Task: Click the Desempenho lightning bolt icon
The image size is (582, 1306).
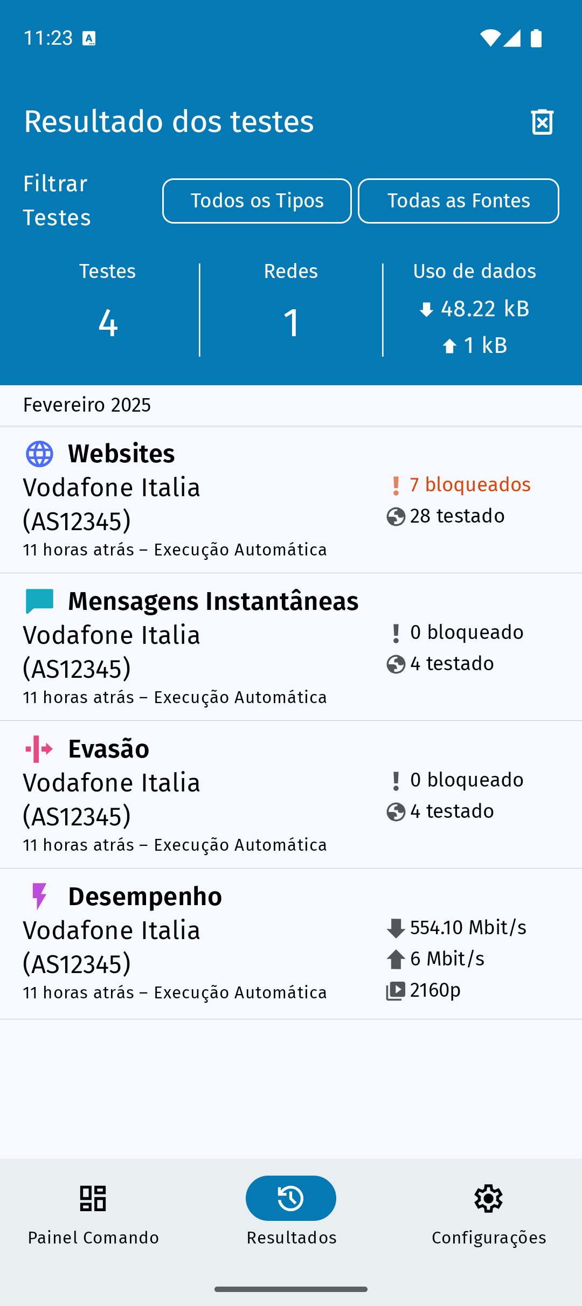Action: 39,897
